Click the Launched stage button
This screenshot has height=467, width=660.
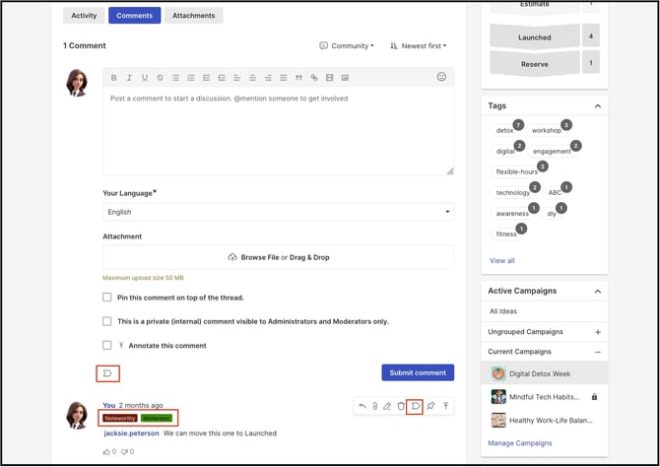coord(535,37)
